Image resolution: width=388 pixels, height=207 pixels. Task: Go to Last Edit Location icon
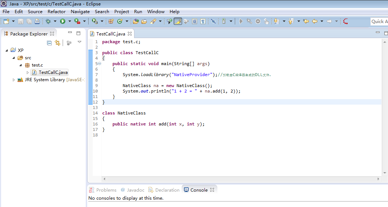click(306, 22)
